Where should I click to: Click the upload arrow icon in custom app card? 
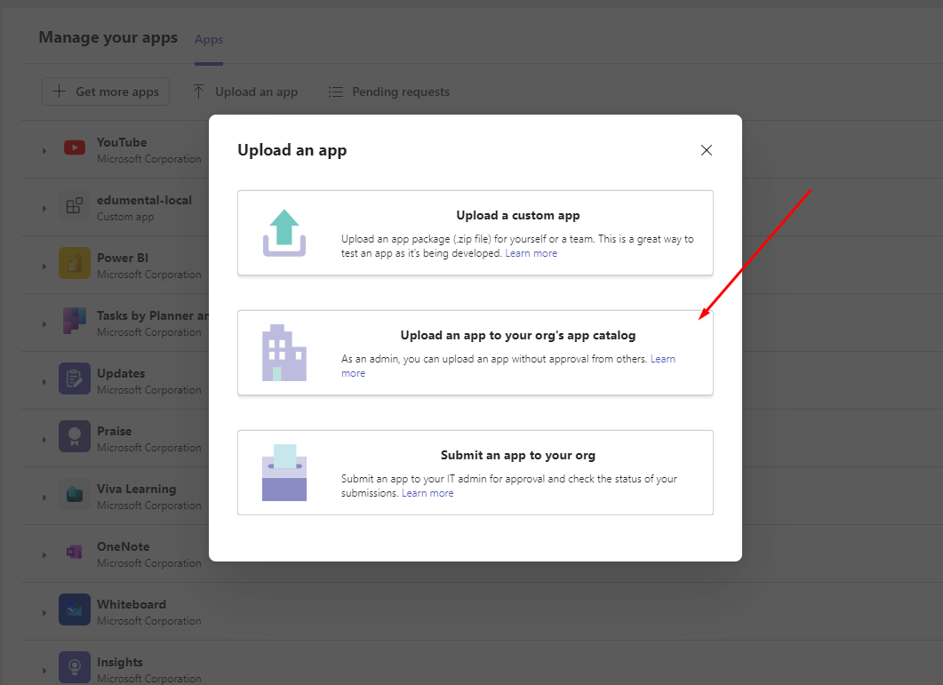(x=284, y=233)
